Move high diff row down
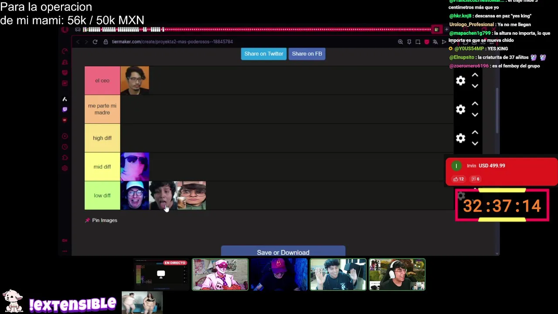Screen dimensions: 558x314 coord(475,143)
